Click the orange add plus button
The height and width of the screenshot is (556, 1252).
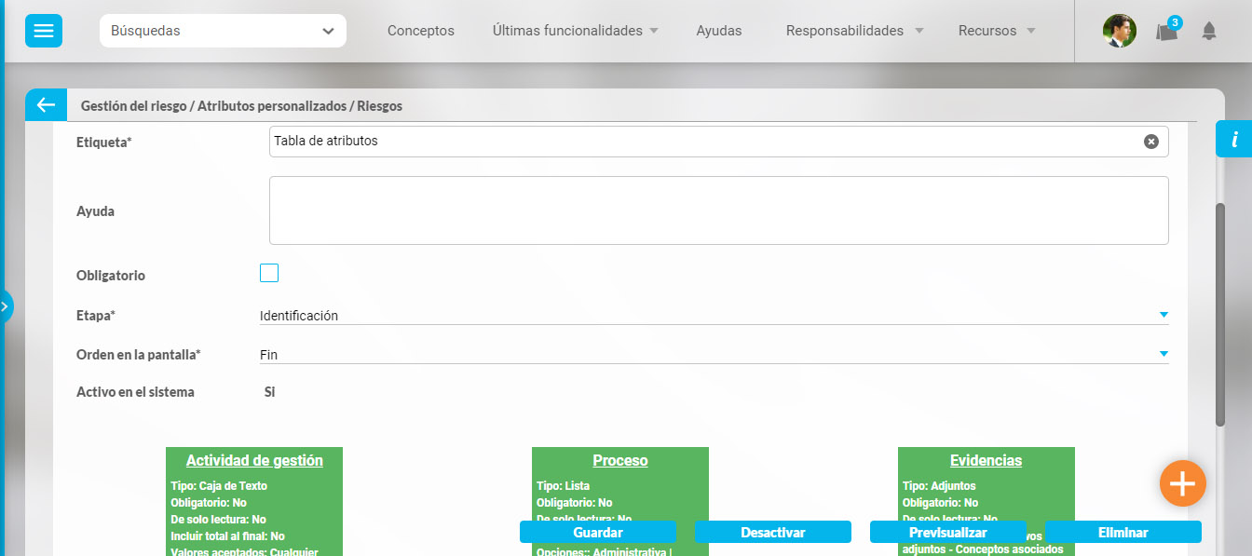pos(1183,483)
